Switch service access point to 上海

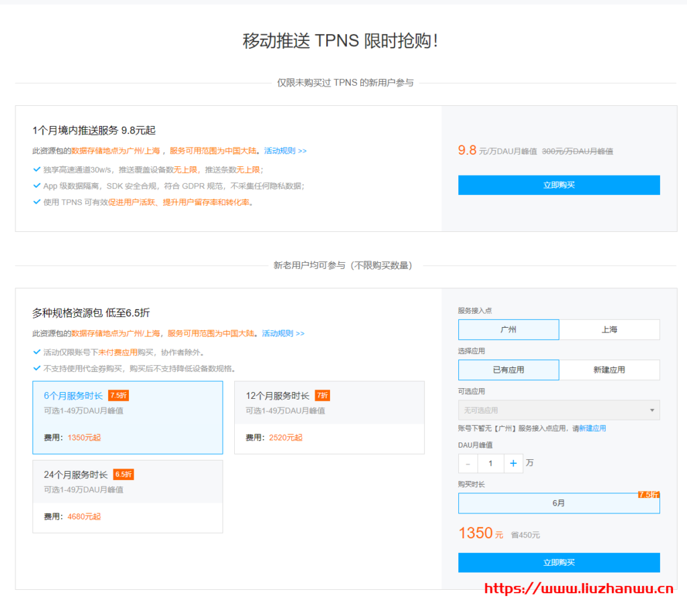click(609, 329)
